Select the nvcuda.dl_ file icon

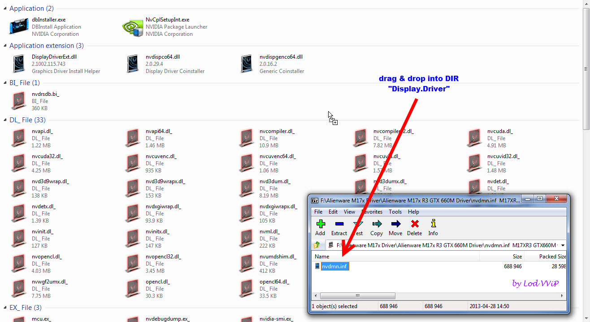[x=474, y=138]
